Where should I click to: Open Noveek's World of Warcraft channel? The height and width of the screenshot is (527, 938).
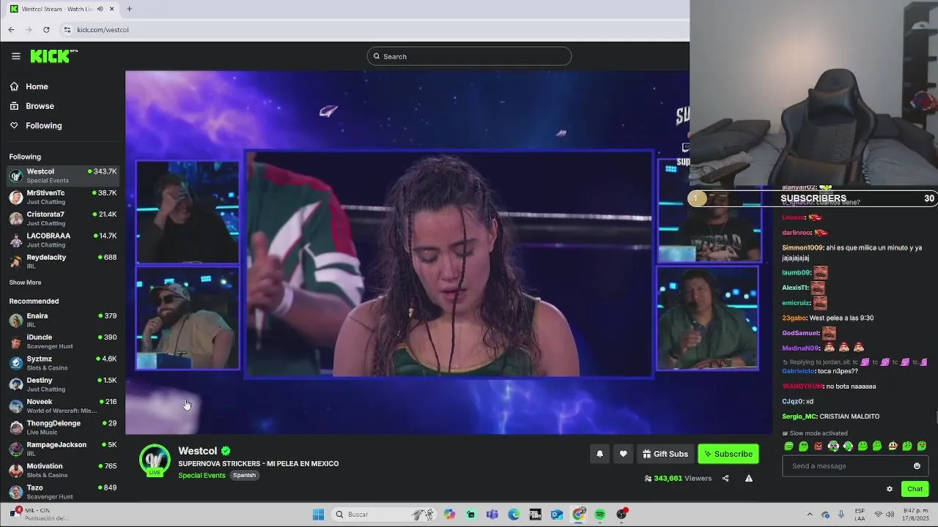pyautogui.click(x=62, y=406)
